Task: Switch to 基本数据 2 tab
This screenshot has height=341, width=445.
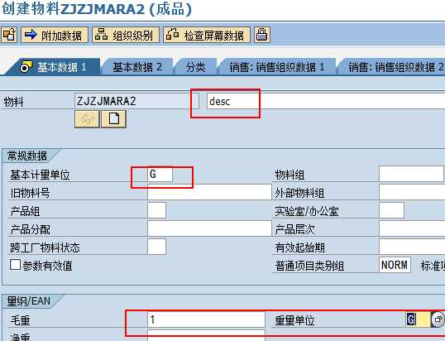Action: tap(137, 67)
